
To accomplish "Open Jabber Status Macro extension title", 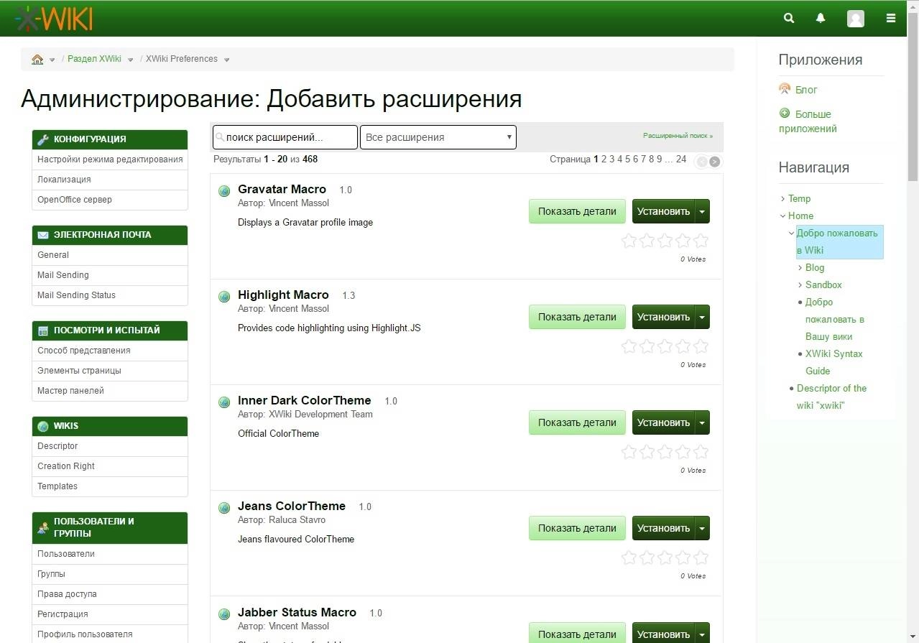I will point(297,612).
